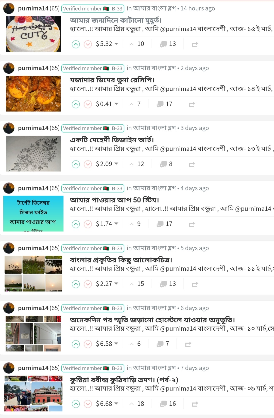Upvote the birthday cake post
274x418 pixels.
[x=76, y=44]
